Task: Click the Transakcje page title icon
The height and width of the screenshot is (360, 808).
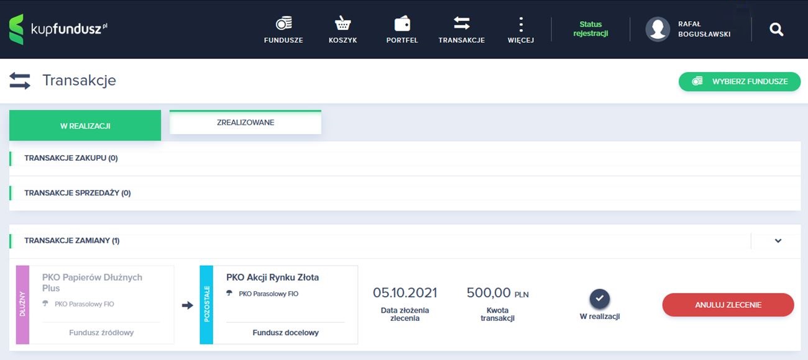Action: [20, 81]
